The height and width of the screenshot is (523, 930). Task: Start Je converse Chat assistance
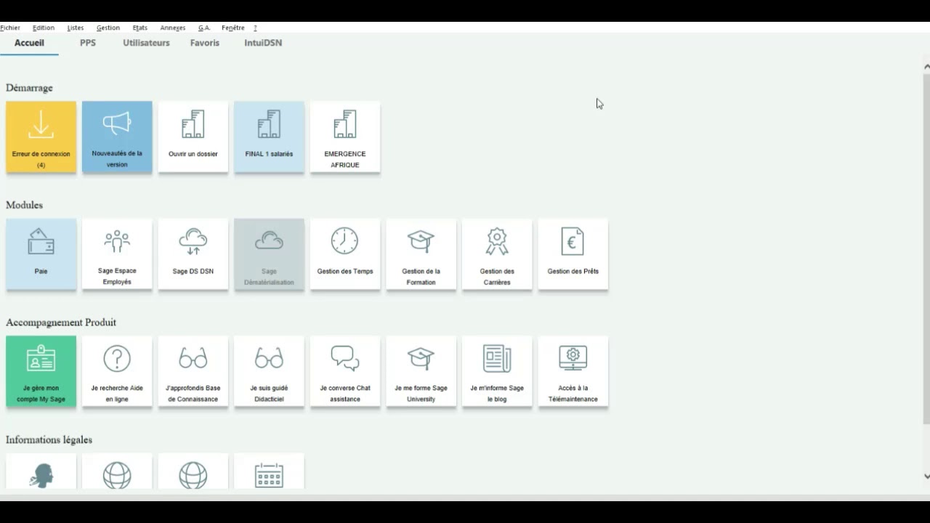pyautogui.click(x=345, y=371)
